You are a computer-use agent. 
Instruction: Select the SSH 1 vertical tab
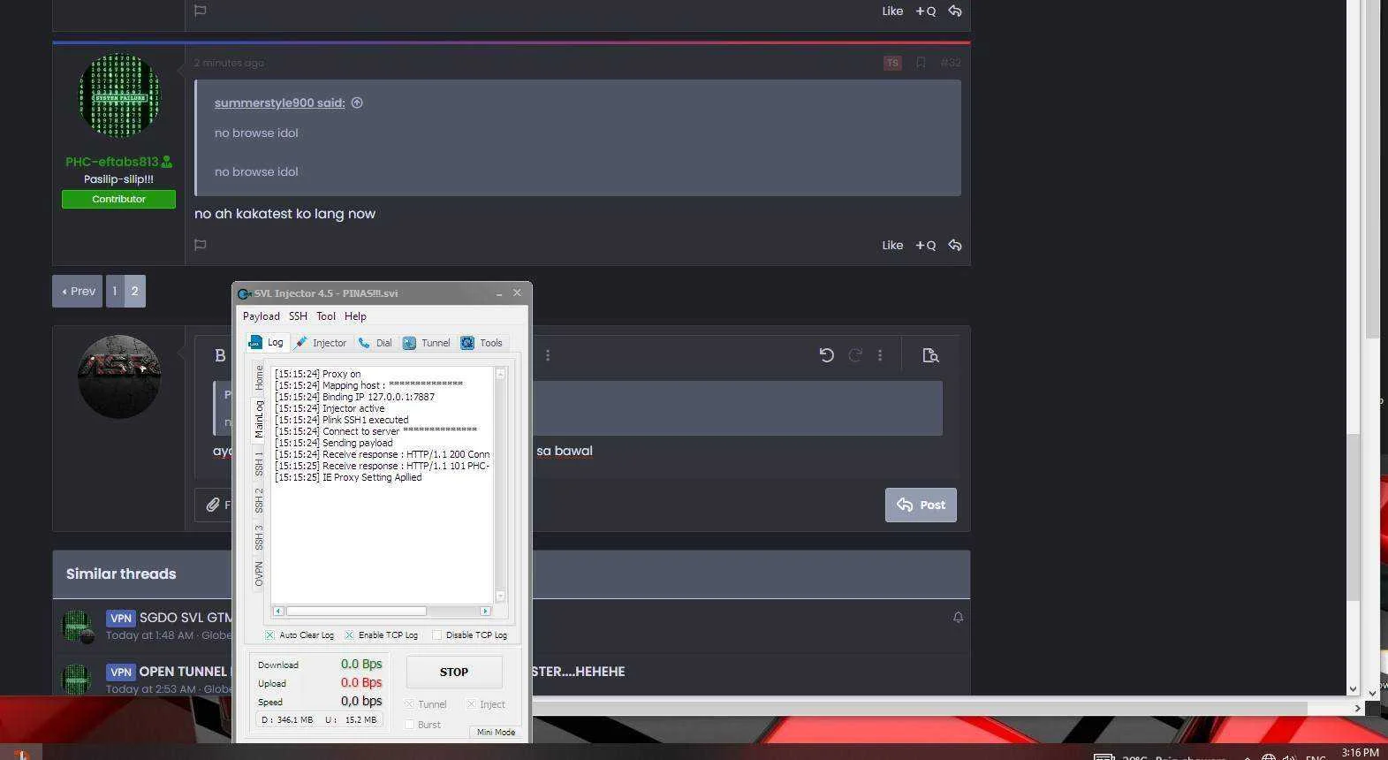pyautogui.click(x=259, y=464)
